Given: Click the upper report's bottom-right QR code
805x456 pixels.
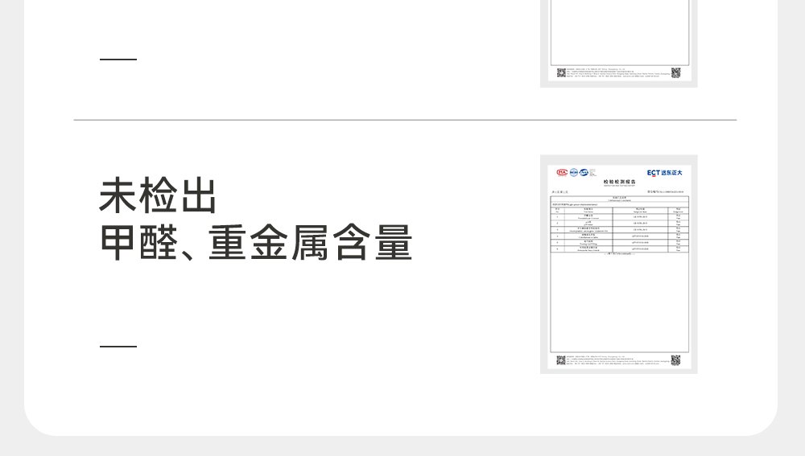Looking at the screenshot, I should tap(676, 73).
